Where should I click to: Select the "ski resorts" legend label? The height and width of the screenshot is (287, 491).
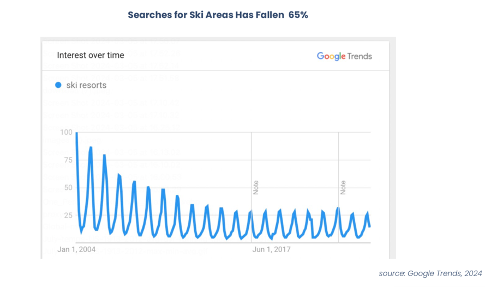point(86,85)
